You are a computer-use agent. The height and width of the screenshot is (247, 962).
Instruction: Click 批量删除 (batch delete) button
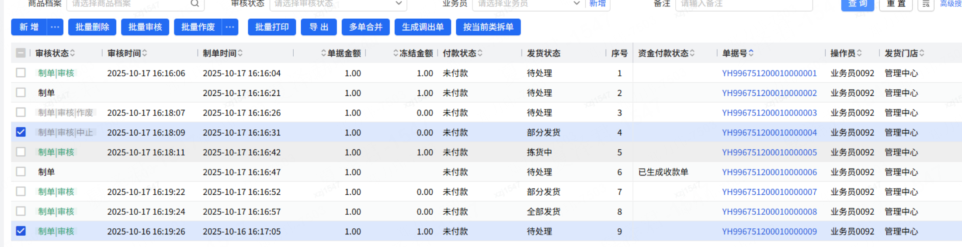tap(92, 27)
